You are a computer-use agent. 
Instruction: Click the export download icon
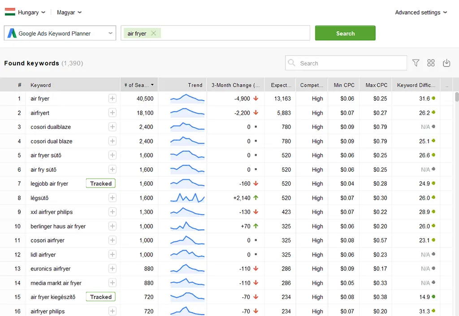coord(446,63)
